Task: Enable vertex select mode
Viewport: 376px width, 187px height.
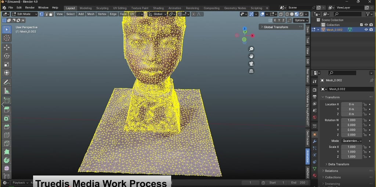Action: click(x=41, y=14)
